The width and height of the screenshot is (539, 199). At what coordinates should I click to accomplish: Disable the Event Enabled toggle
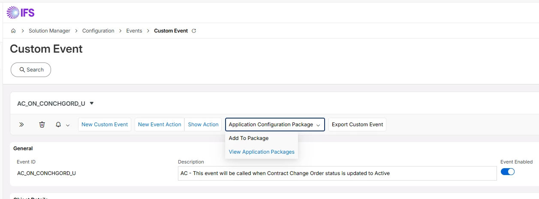[x=508, y=172]
